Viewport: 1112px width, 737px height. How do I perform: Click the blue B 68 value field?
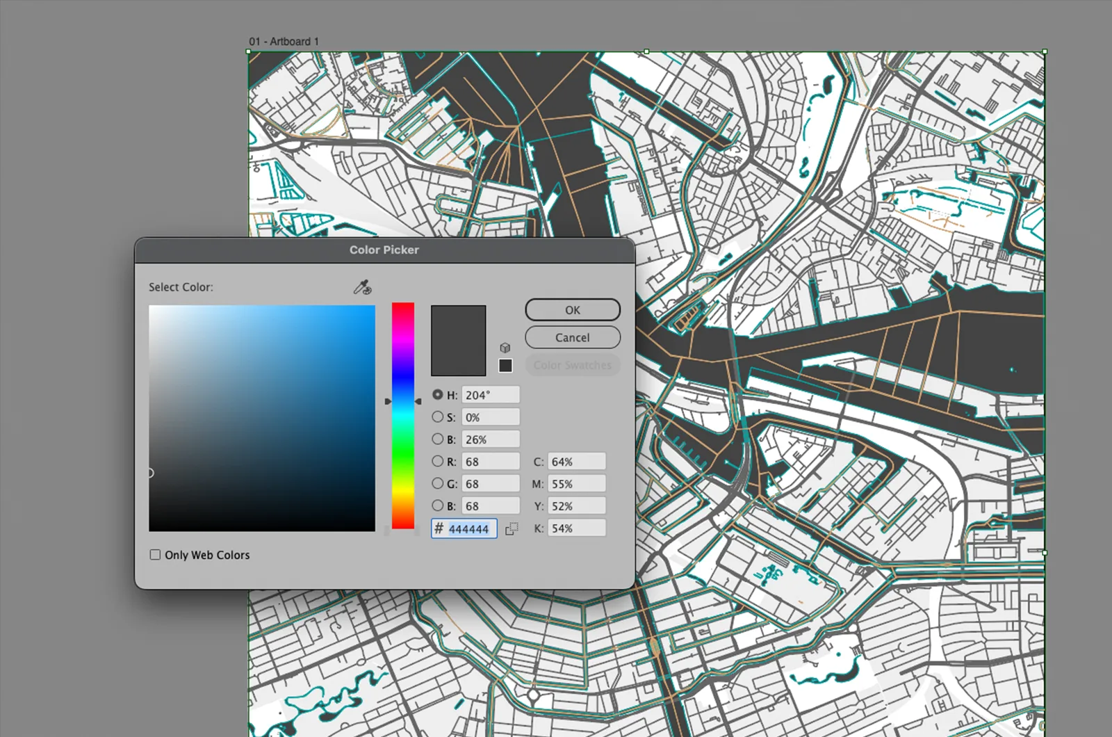point(491,506)
